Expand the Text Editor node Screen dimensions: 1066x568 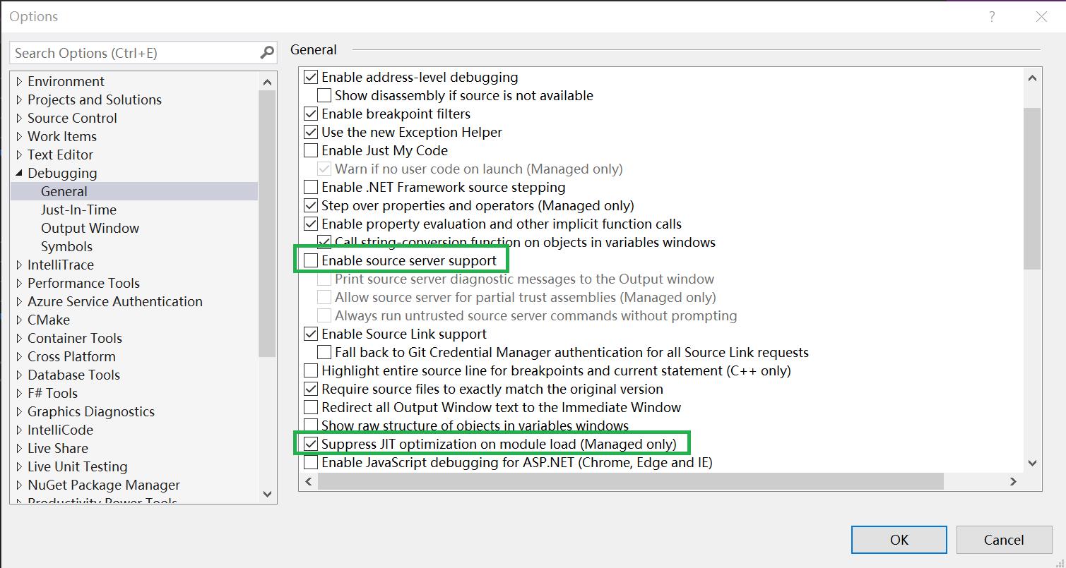(19, 155)
